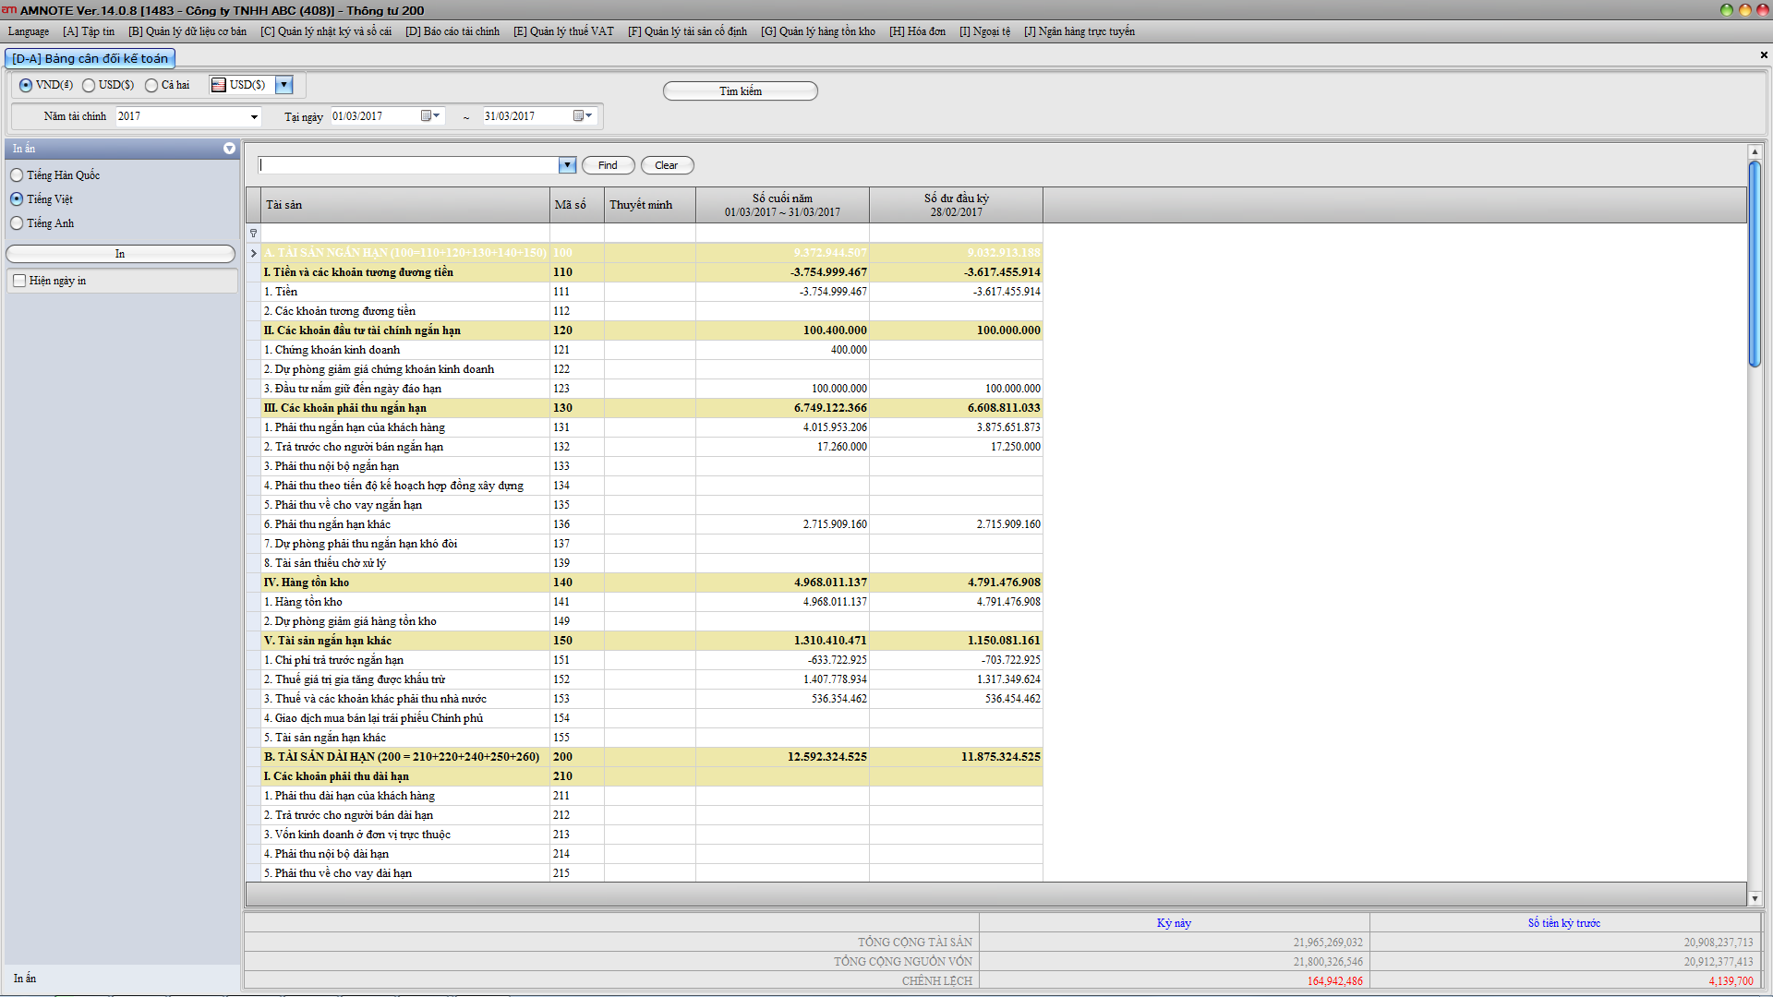Click into the Find search text field
Screen dimensions: 1773x997
[408, 165]
